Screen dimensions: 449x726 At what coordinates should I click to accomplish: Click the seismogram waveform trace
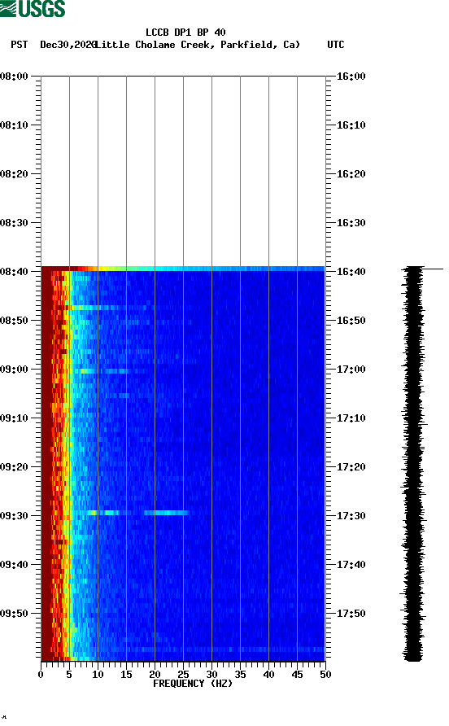tap(413, 463)
